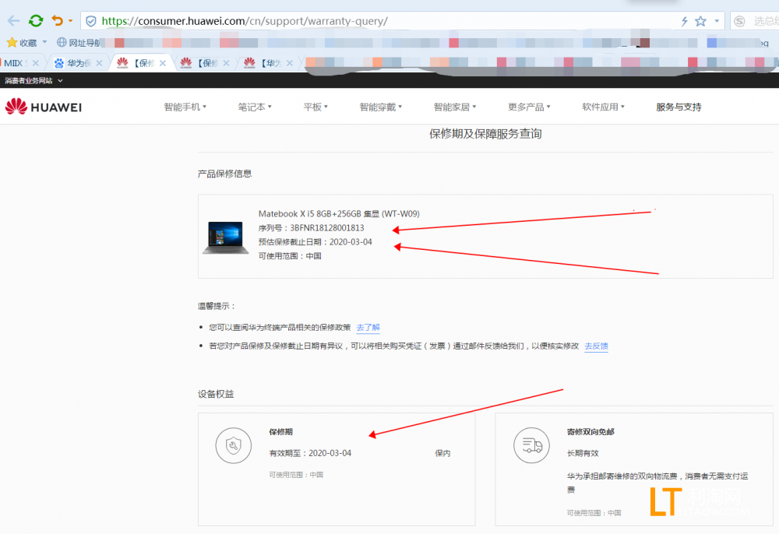The width and height of the screenshot is (779, 534).
Task: Click the 保修期及保障服务查询 page title
Action: pos(485,134)
